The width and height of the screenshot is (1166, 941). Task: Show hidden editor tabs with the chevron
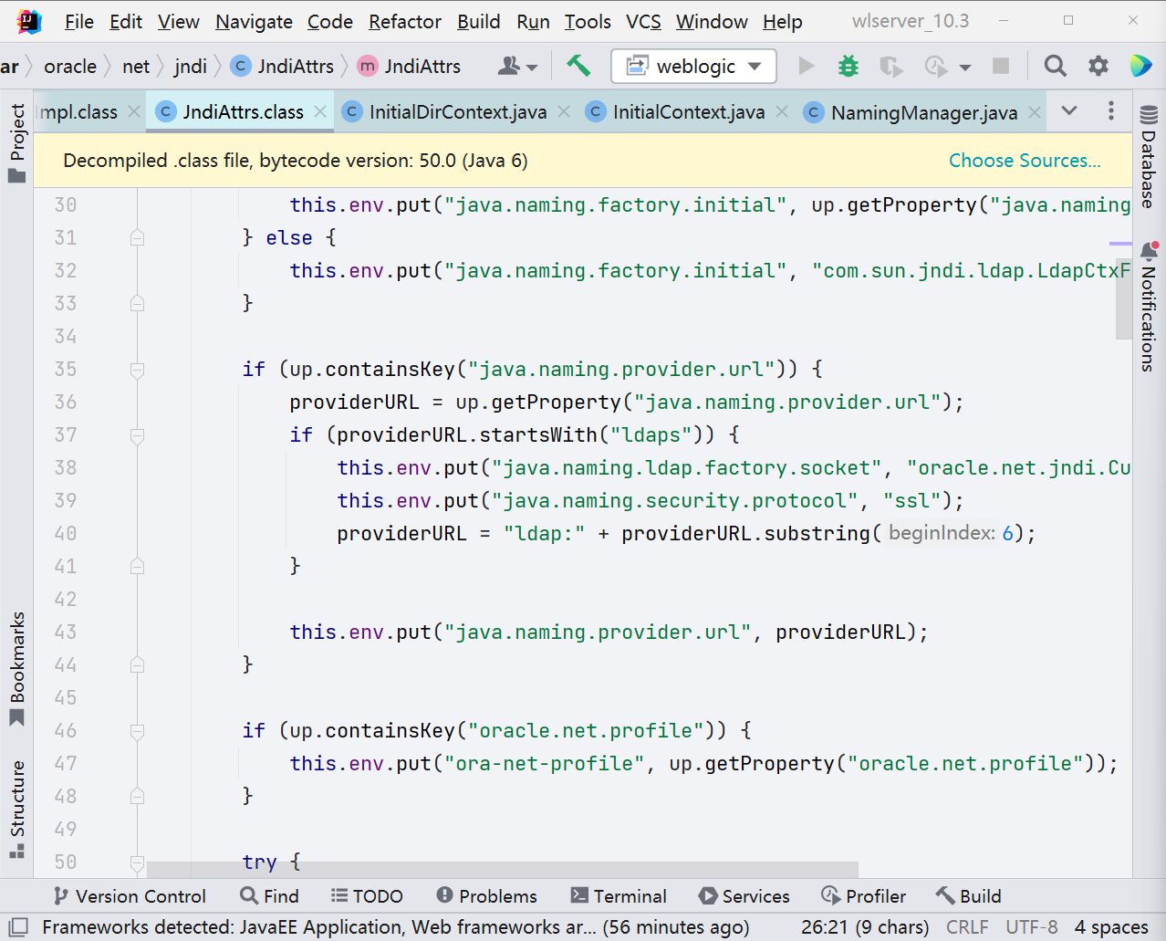pos(1068,111)
